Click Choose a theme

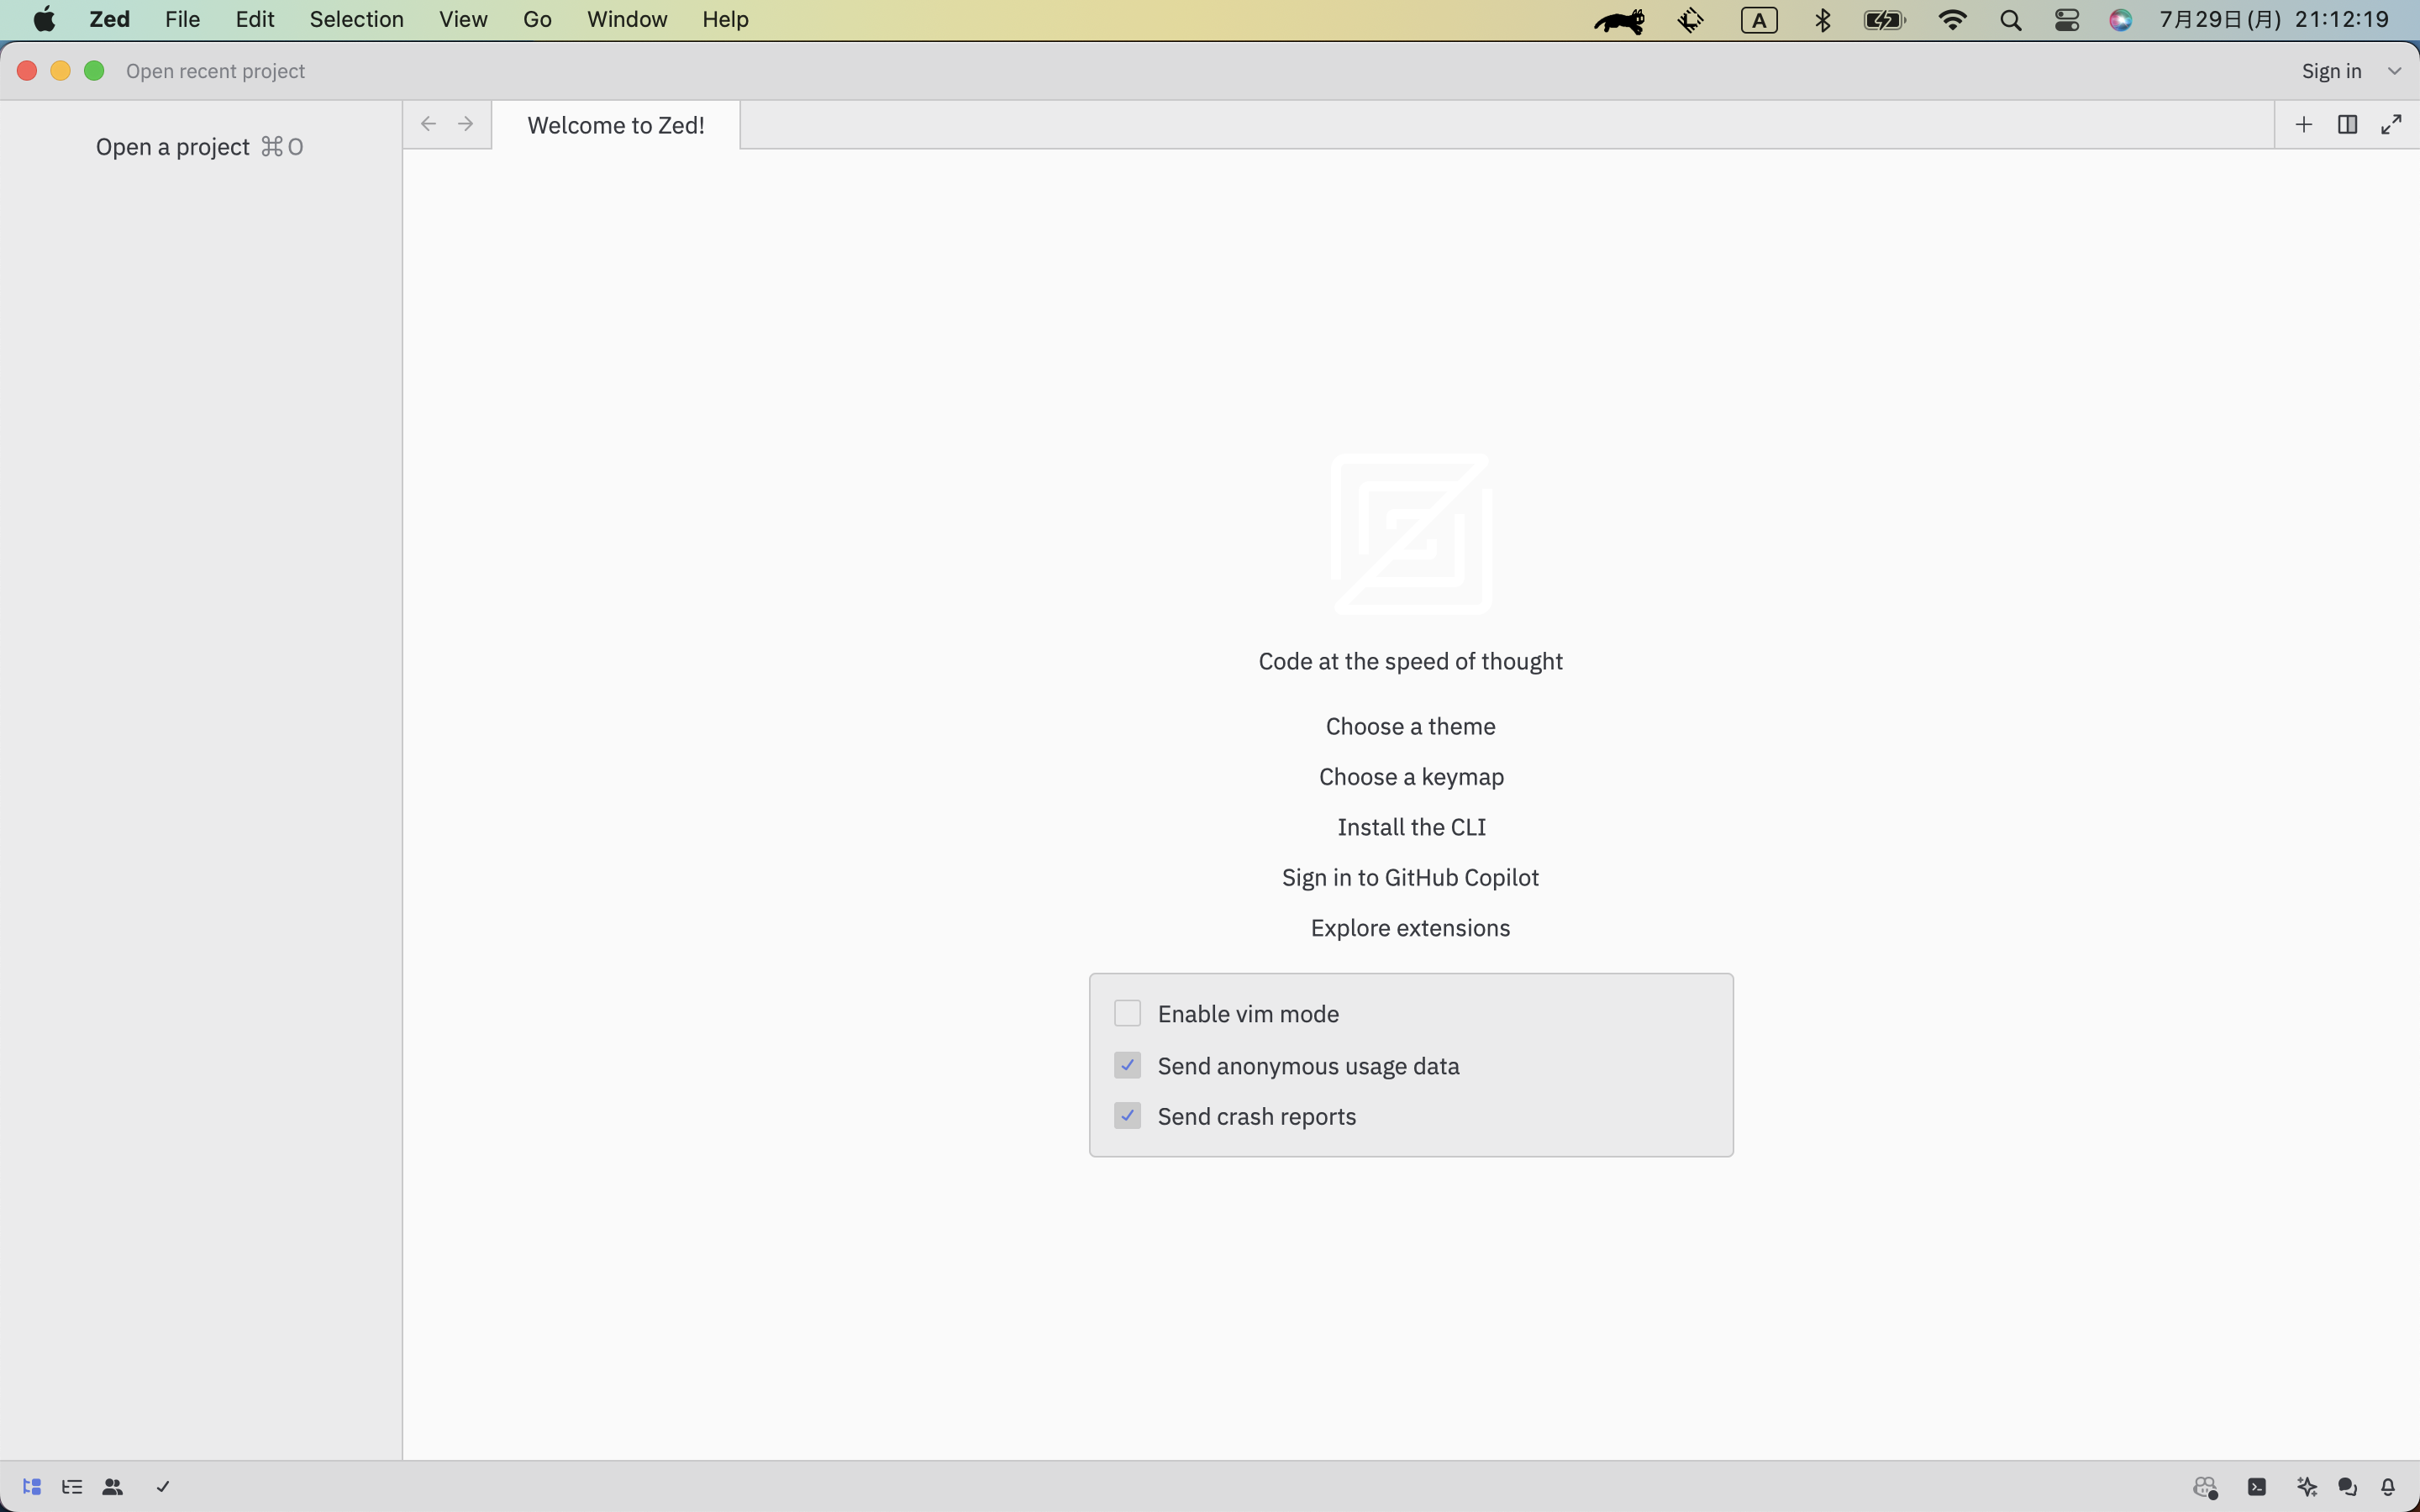tap(1410, 726)
